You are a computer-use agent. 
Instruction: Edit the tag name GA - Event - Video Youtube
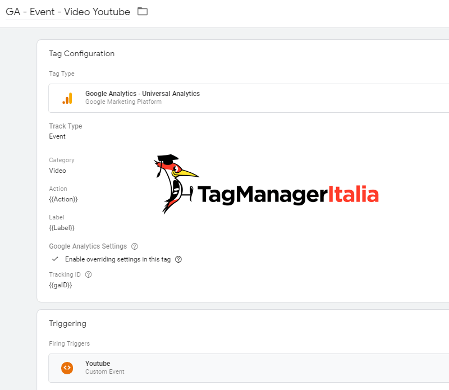[68, 12]
